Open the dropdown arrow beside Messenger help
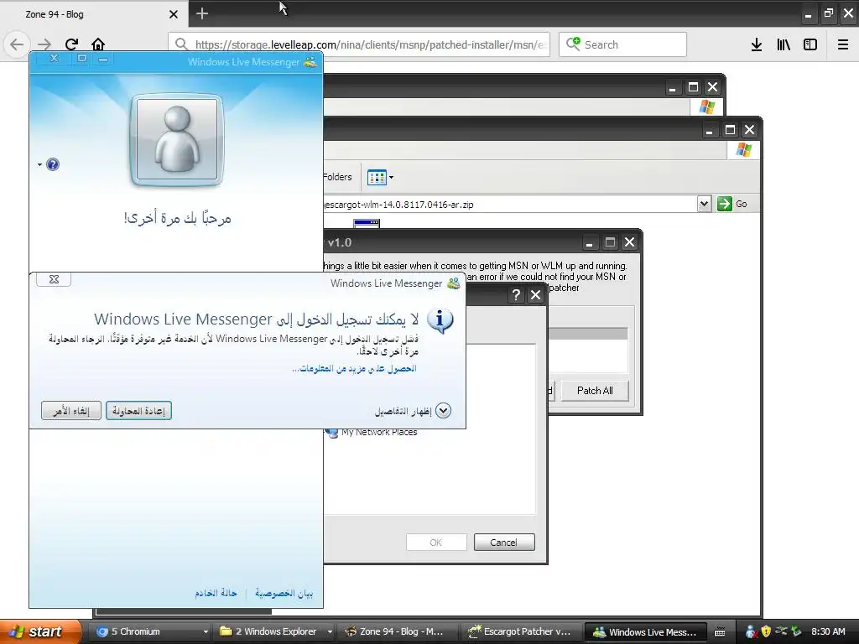The width and height of the screenshot is (859, 644). click(x=40, y=164)
